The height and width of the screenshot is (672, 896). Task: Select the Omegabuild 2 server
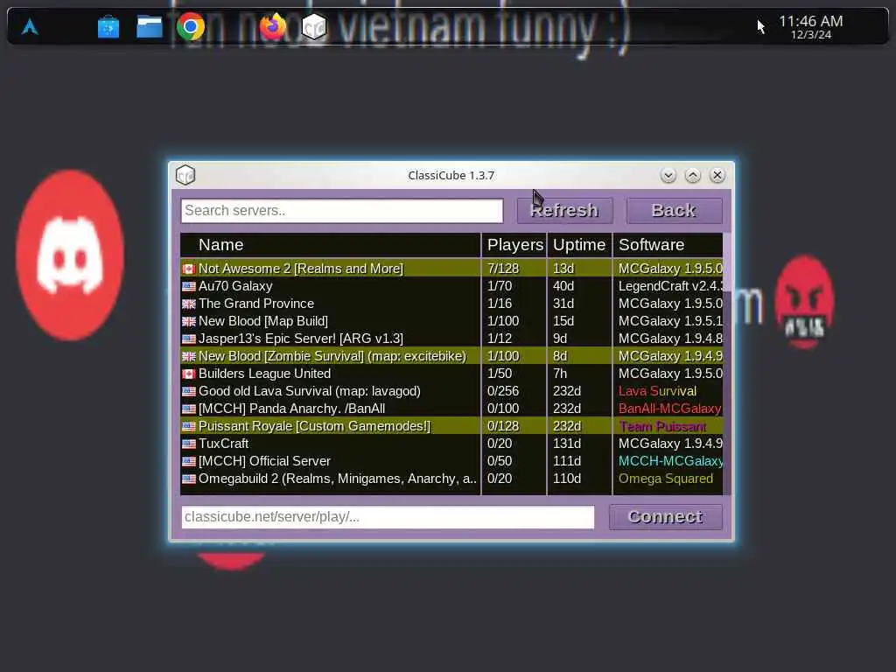(451, 479)
